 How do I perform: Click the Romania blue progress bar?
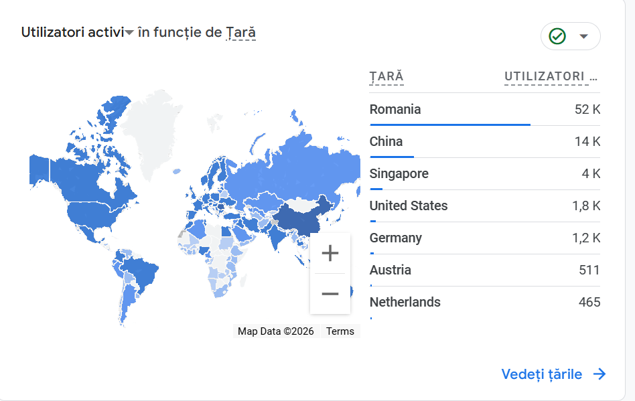(x=449, y=125)
